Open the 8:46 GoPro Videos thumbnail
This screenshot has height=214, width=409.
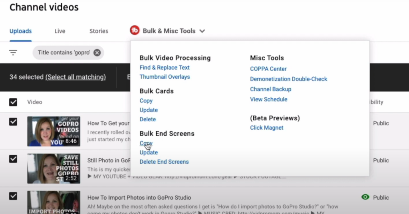coord(54,131)
